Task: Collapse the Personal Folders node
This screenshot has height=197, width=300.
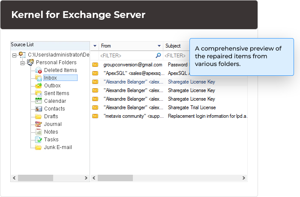Action: coord(22,63)
